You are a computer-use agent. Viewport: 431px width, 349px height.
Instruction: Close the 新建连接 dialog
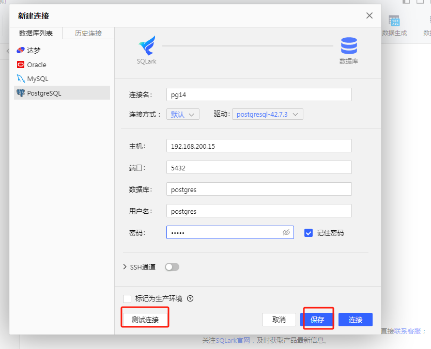pyautogui.click(x=370, y=15)
